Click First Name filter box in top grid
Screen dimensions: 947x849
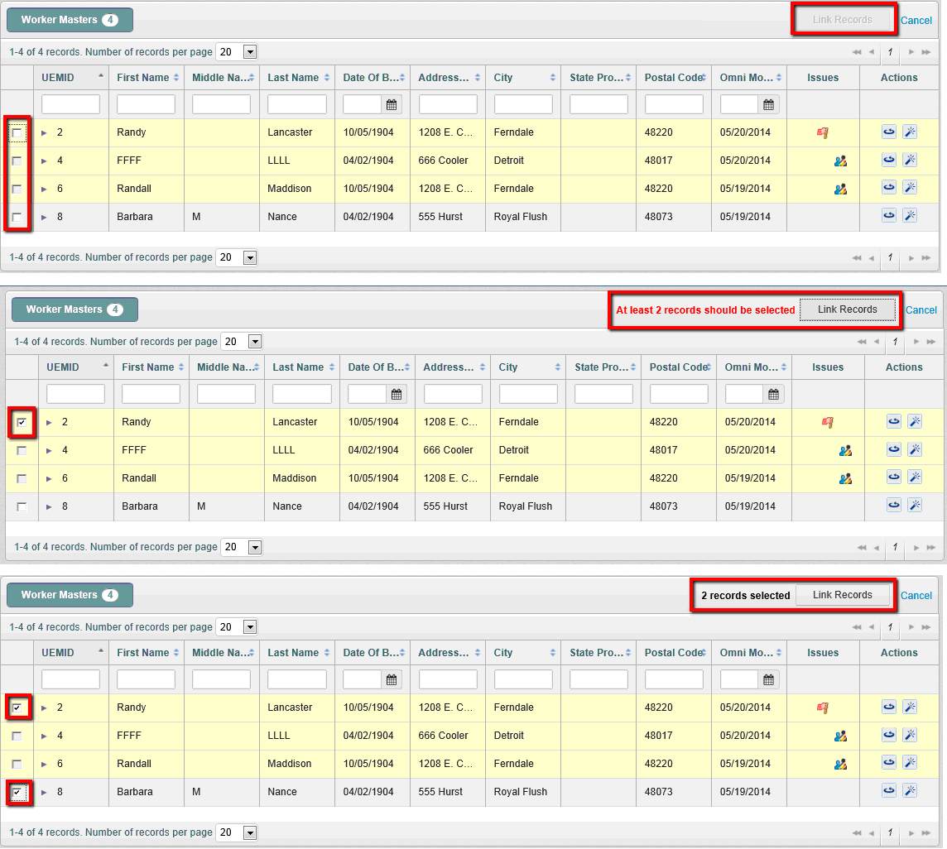(146, 104)
